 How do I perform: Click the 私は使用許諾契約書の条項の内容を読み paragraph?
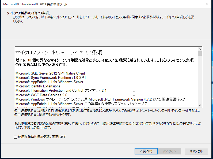pyautogui.click(x=108, y=125)
